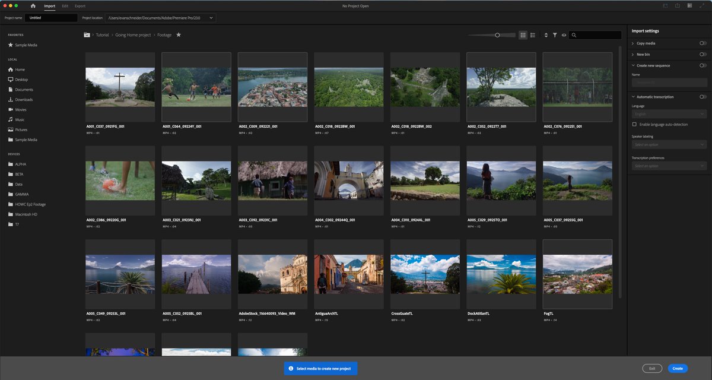Adjust the thumbnail size slider
Viewport: 712px width, 380px height.
(497, 35)
